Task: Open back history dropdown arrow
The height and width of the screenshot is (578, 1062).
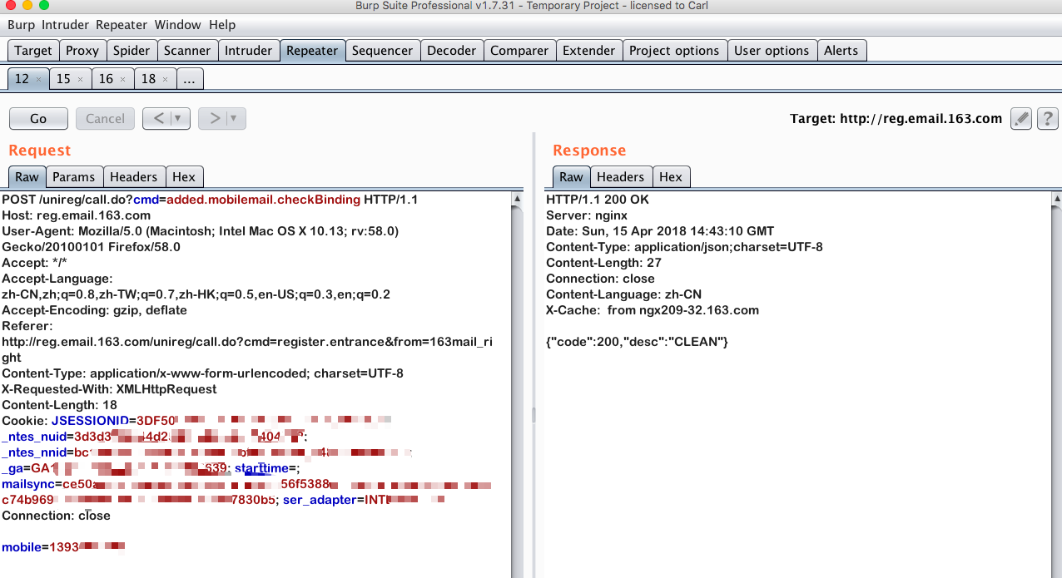Action: tap(179, 119)
